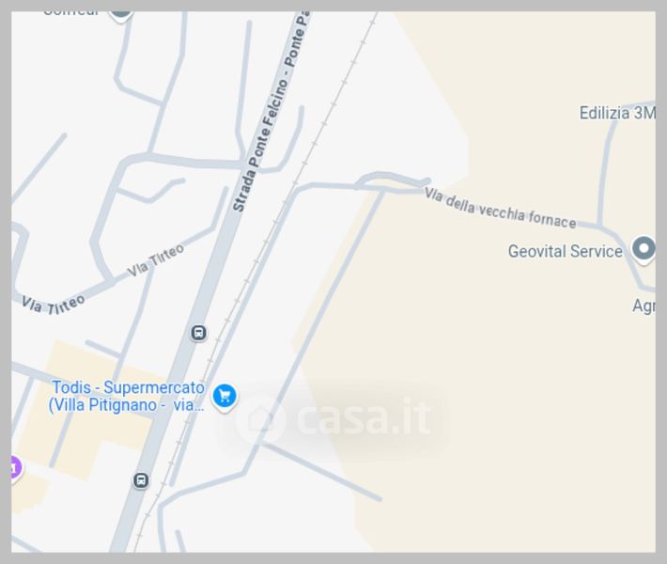Click the upper bus stop icon

point(198,333)
